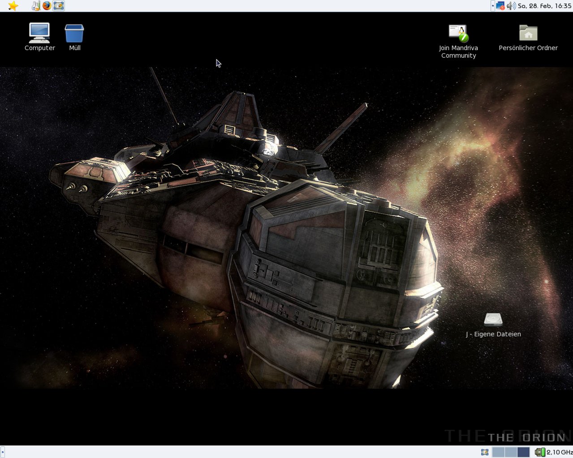Image resolution: width=573 pixels, height=458 pixels.
Task: Open the network status tray icon
Action: click(500, 6)
